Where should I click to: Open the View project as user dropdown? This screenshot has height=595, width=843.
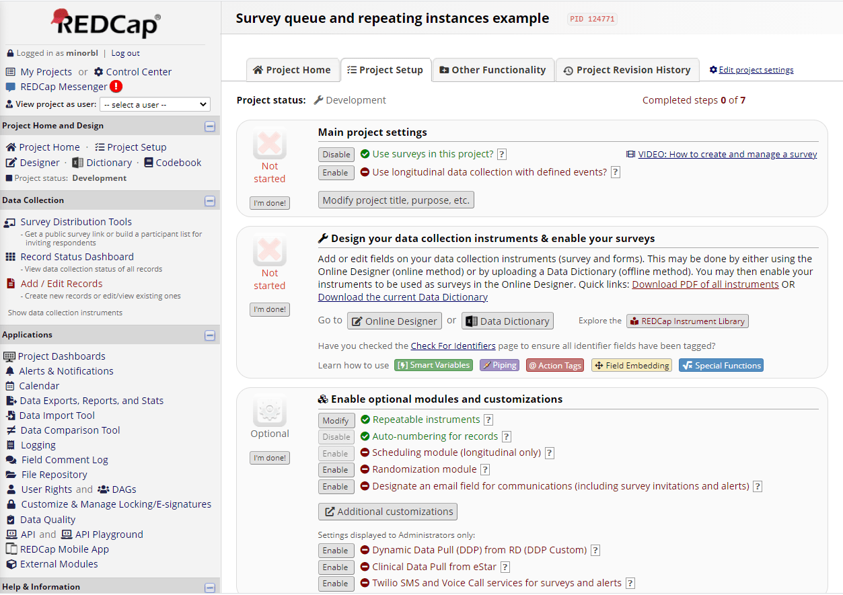tap(155, 104)
